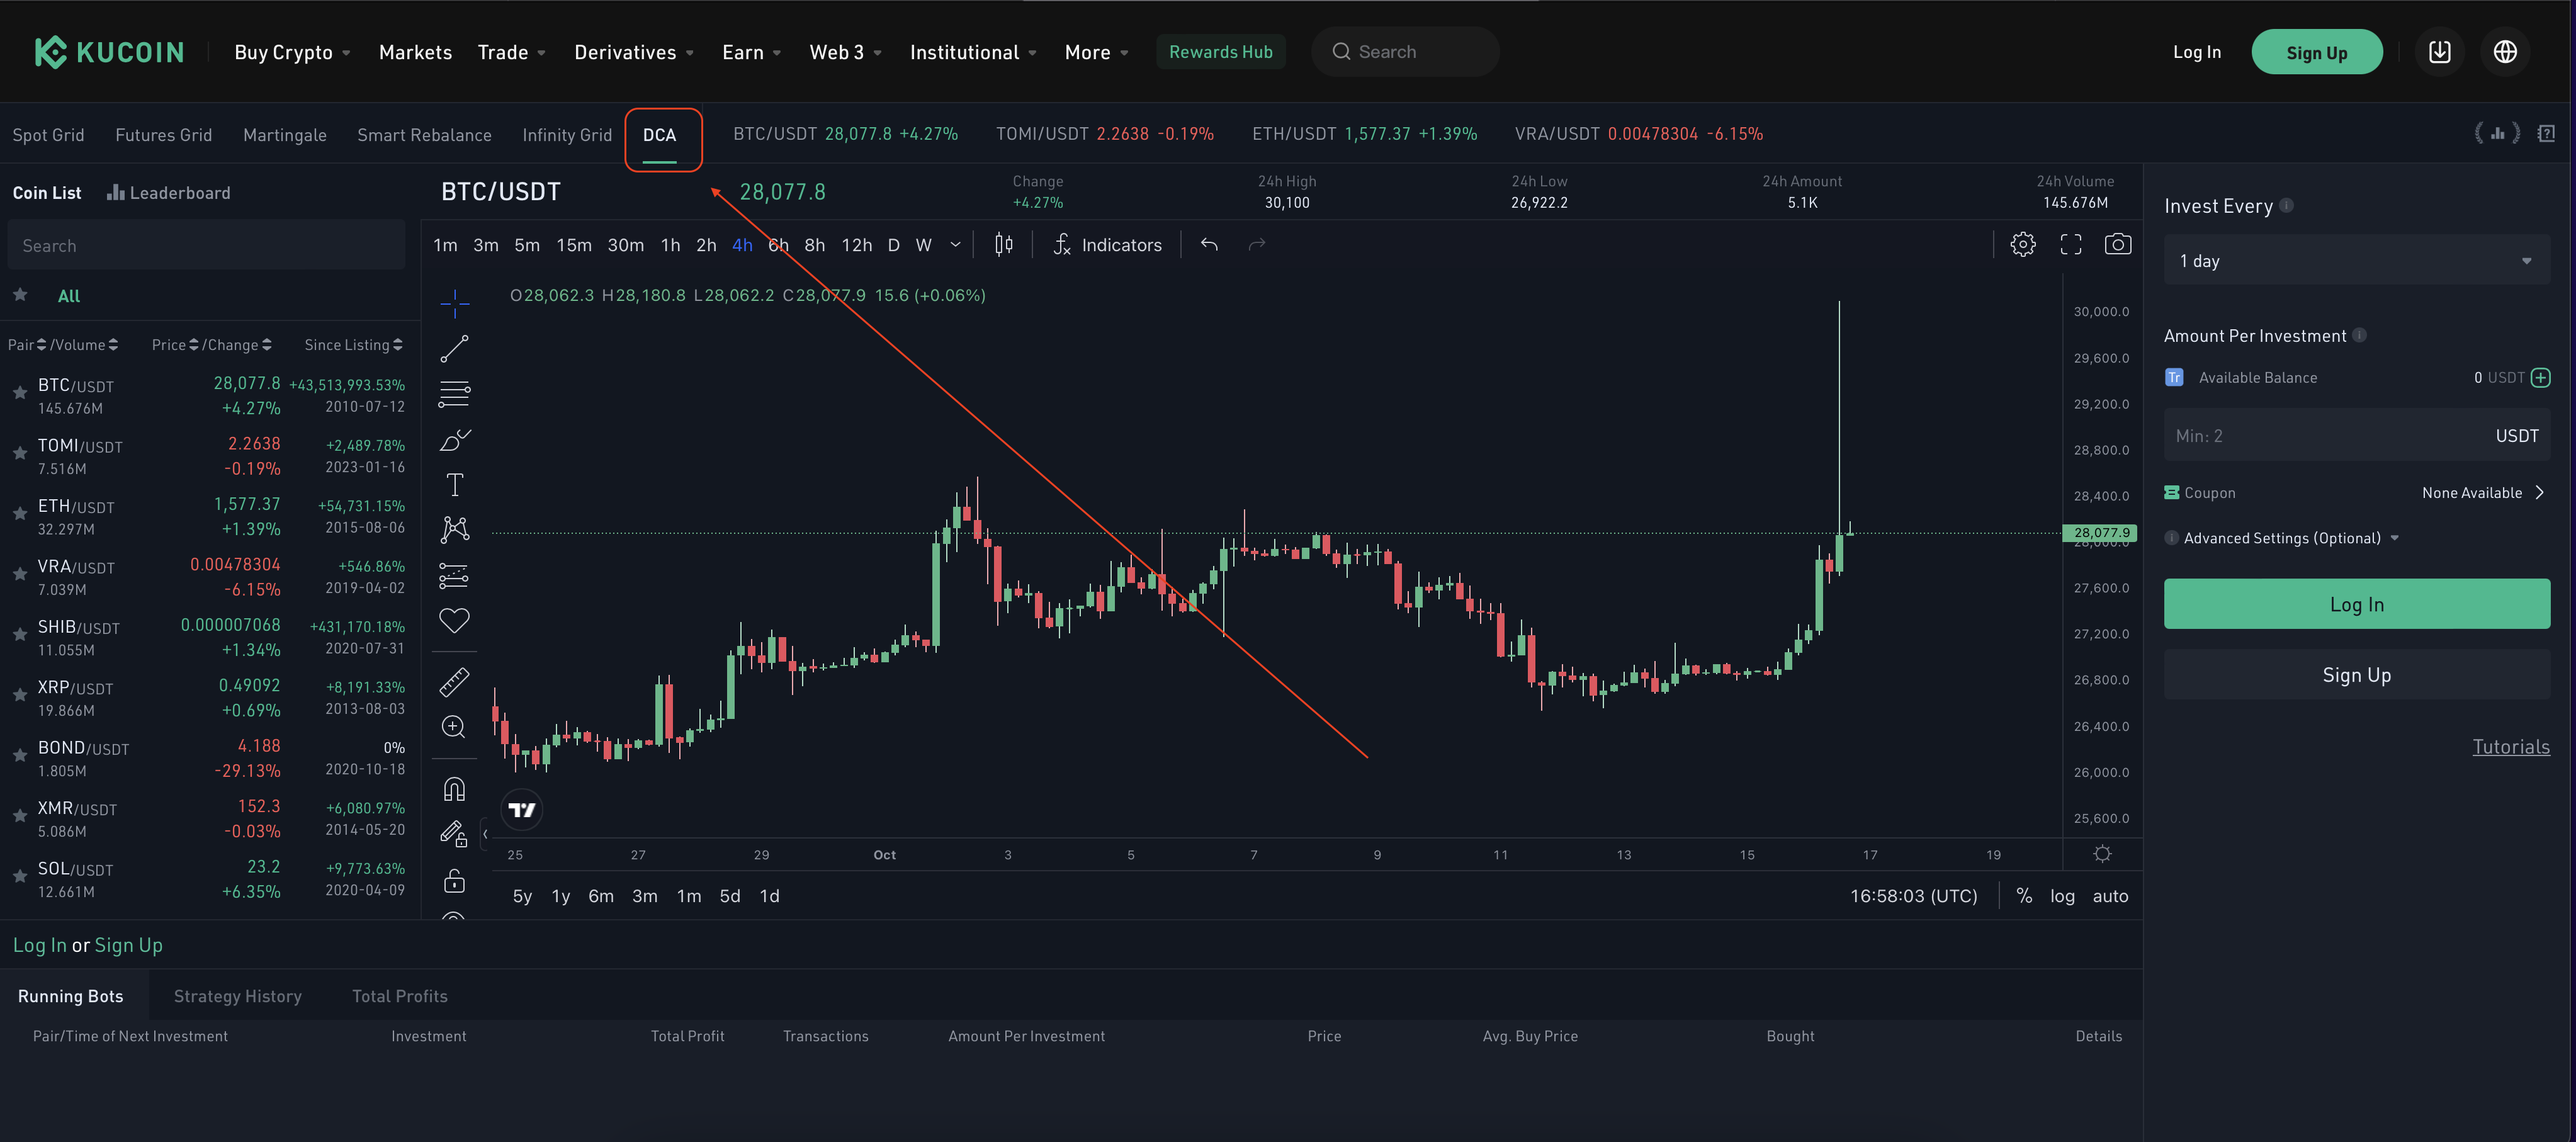Take a chart snapshot with camera icon

click(x=2117, y=245)
